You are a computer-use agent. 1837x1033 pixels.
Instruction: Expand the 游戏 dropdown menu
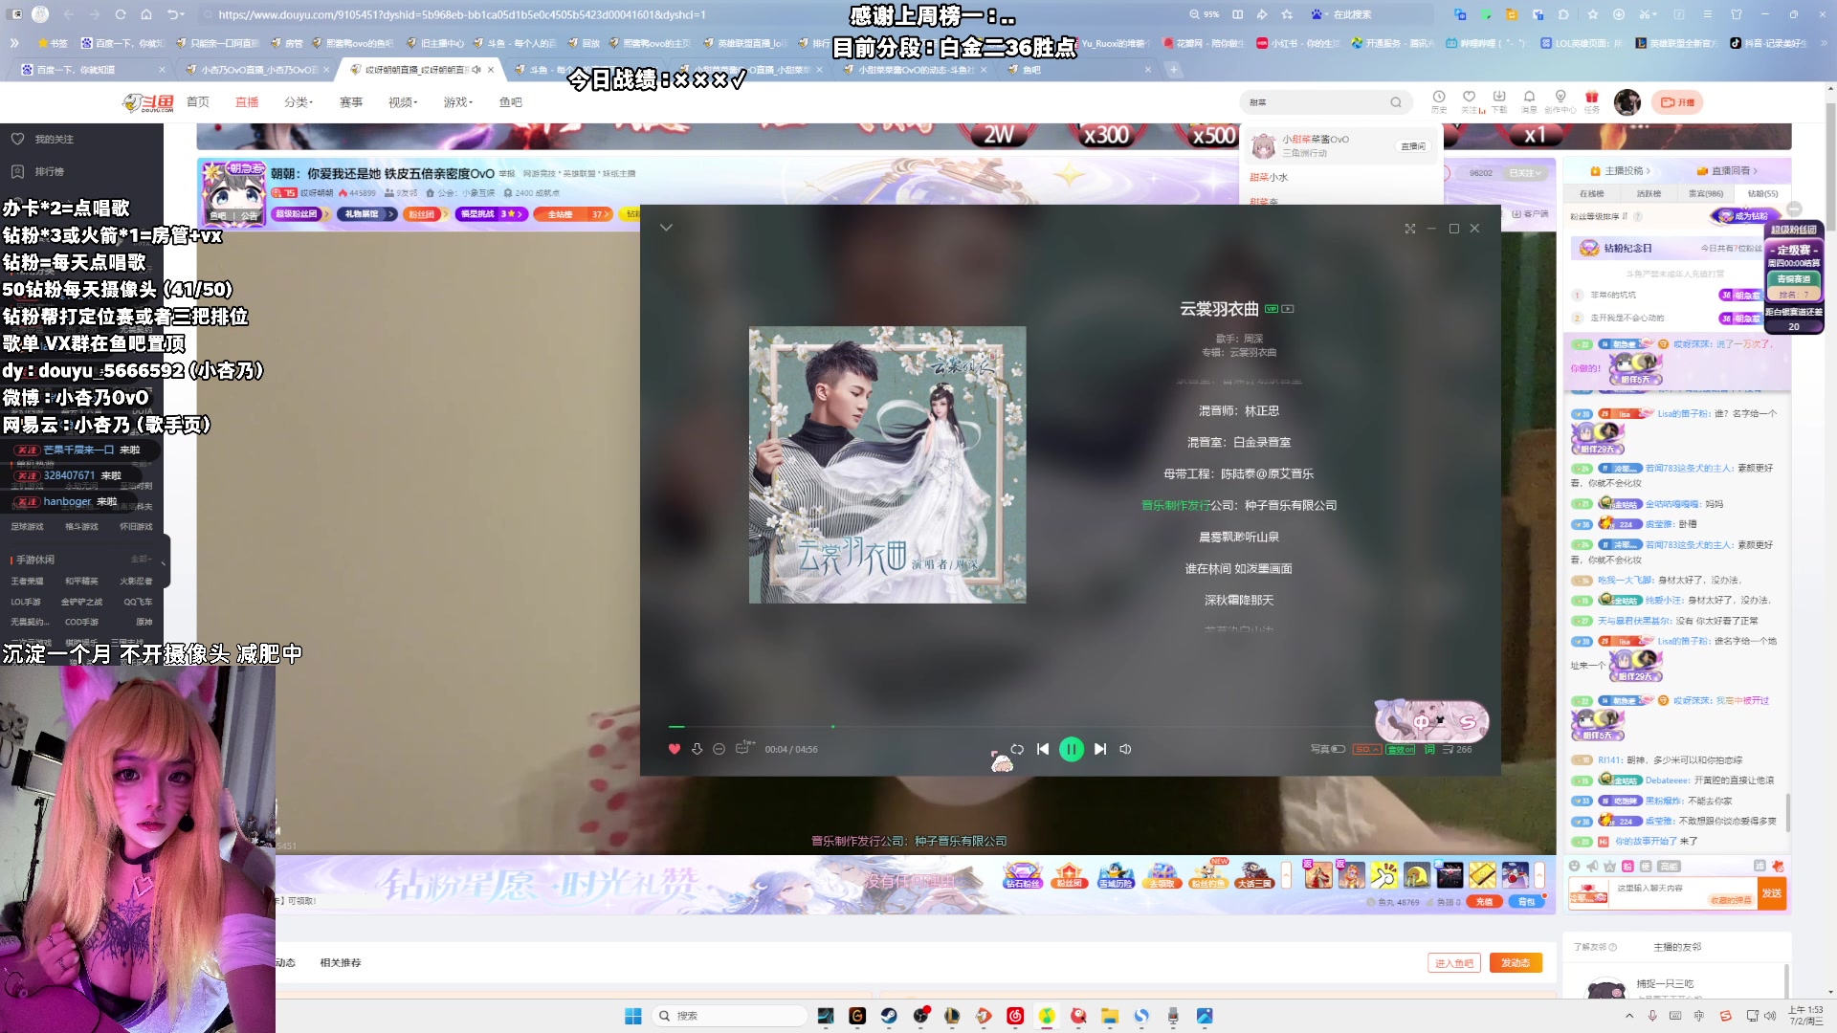[457, 102]
